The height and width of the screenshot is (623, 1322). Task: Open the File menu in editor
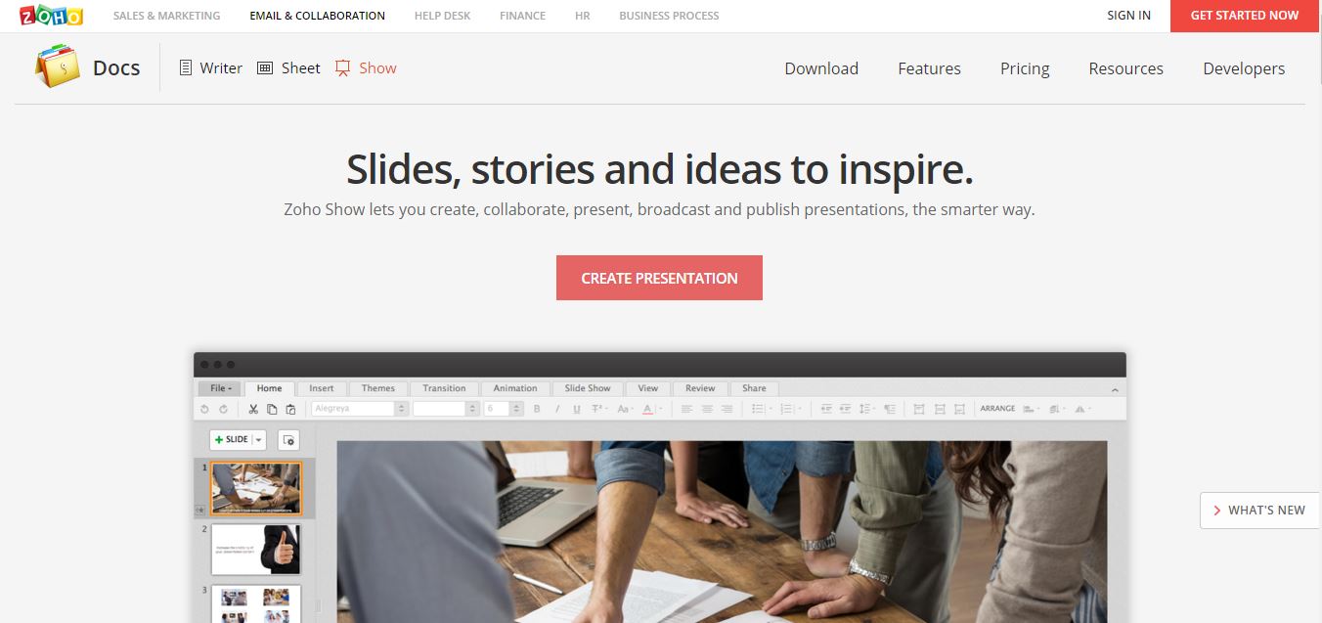click(221, 388)
